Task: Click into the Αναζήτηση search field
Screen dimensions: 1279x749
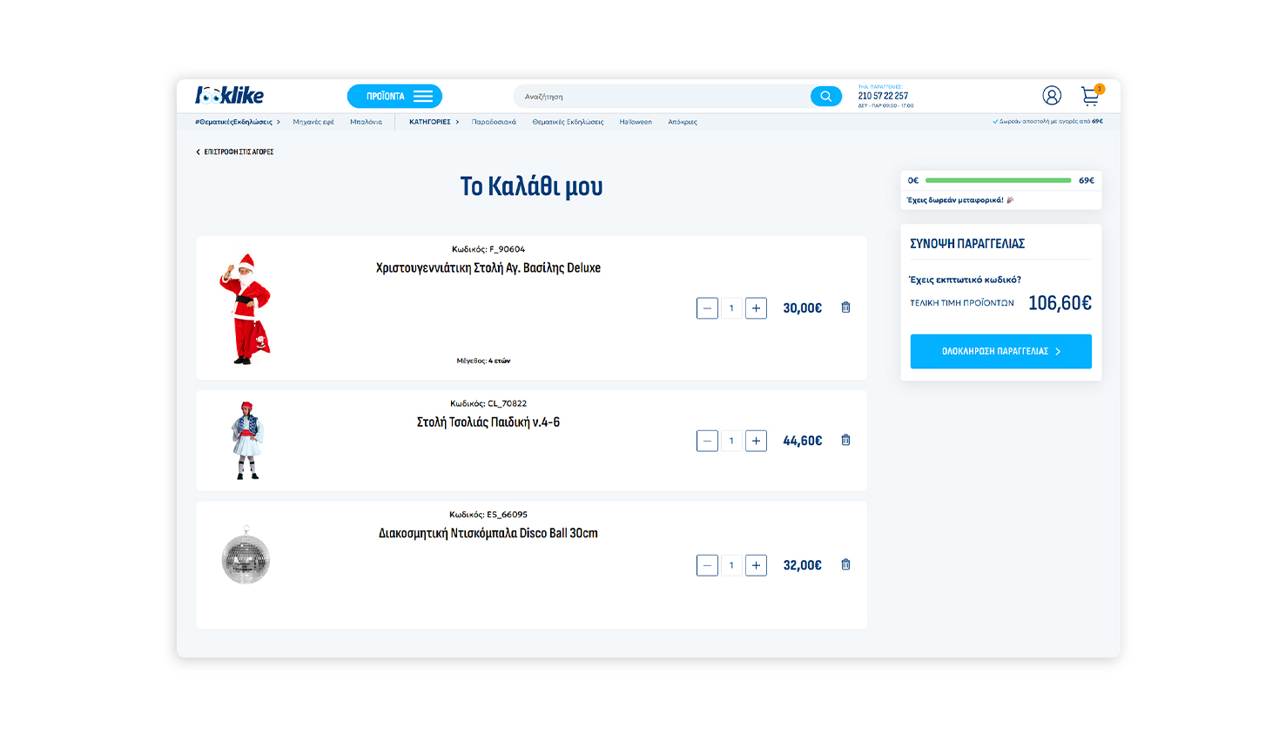Action: click(x=662, y=97)
